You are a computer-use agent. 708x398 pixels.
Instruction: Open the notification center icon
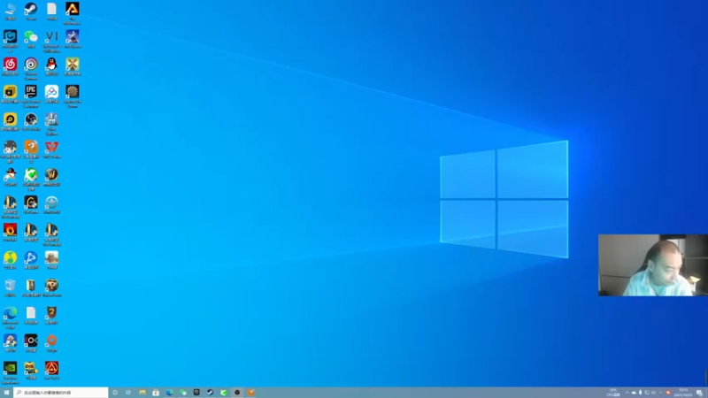[699, 393]
